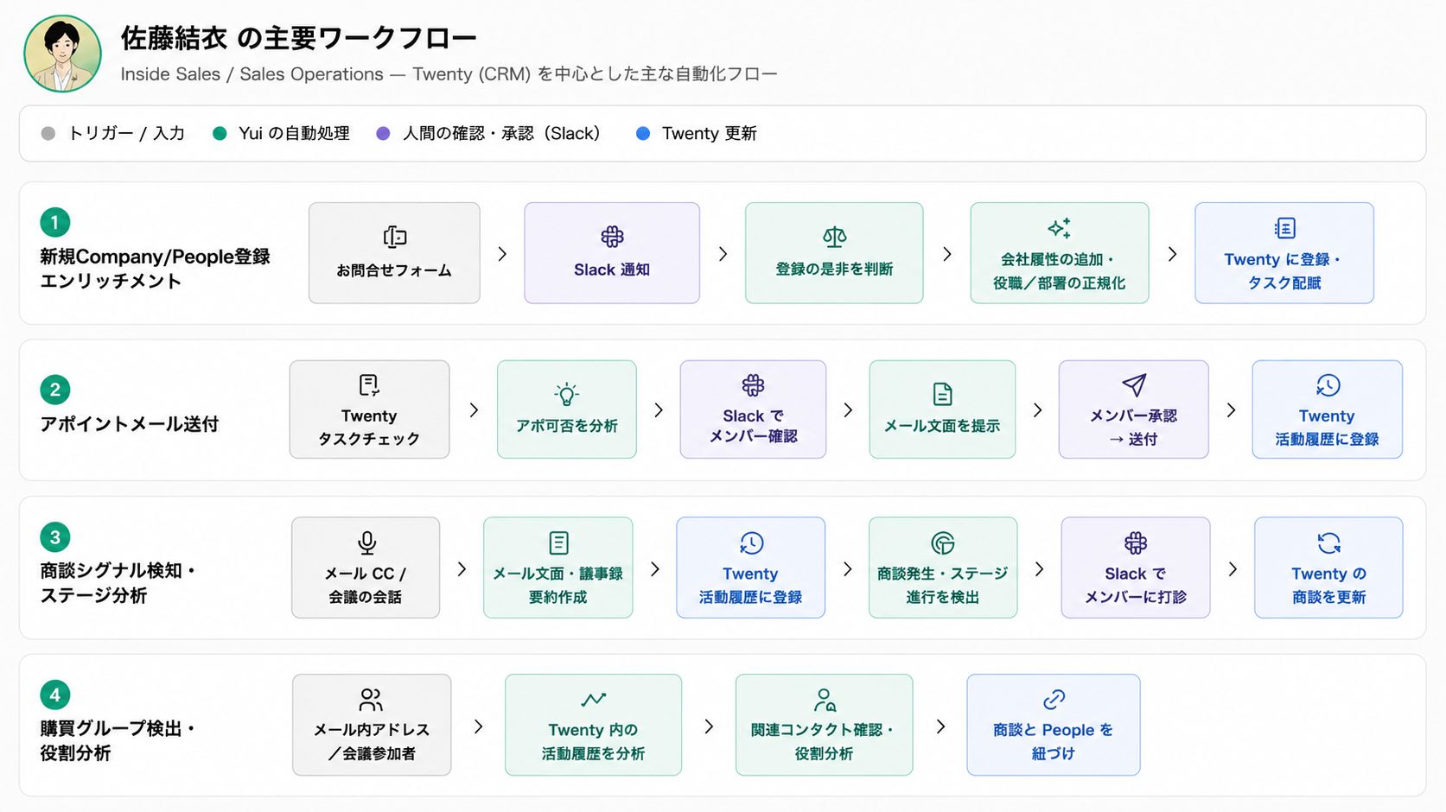
Task: Click the 関連コンタクト確認・役割分析 label
Action: click(x=824, y=742)
